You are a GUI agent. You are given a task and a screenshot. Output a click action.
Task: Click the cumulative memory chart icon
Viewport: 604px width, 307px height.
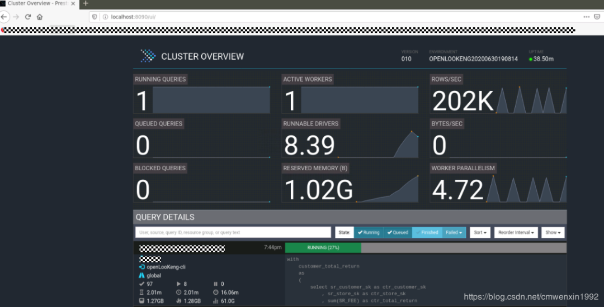(215, 301)
